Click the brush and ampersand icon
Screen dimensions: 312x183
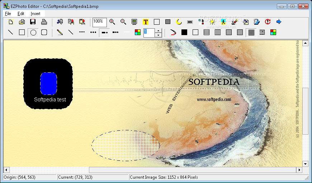click(x=235, y=22)
